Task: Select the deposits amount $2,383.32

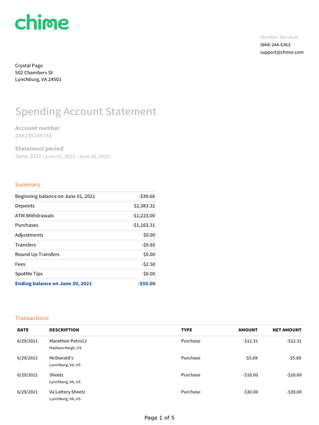Action: pos(144,206)
